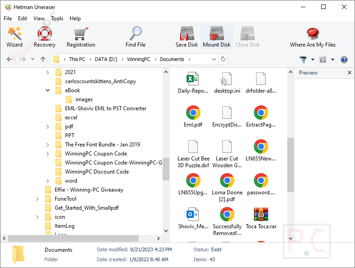355x268 pixels.
Task: Open the Tools menu
Action: click(x=57, y=19)
